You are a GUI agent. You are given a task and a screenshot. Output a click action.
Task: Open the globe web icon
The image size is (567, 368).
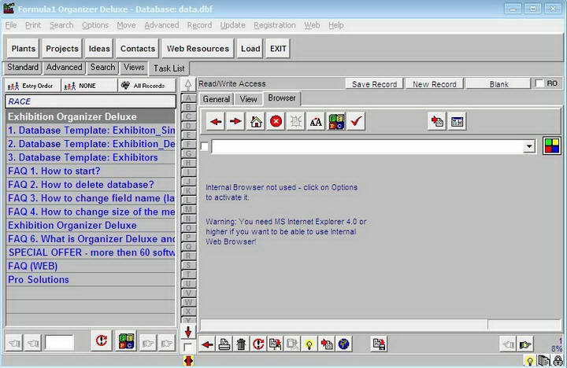[x=343, y=344]
